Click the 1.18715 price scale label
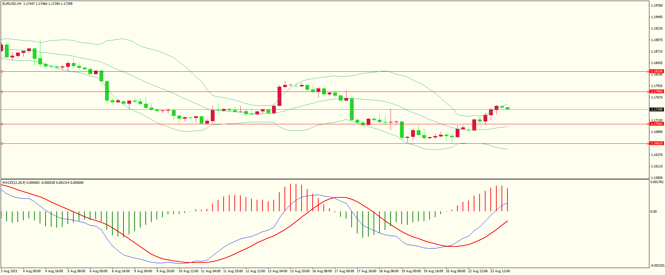This screenshot has width=665, height=275. coord(657,52)
